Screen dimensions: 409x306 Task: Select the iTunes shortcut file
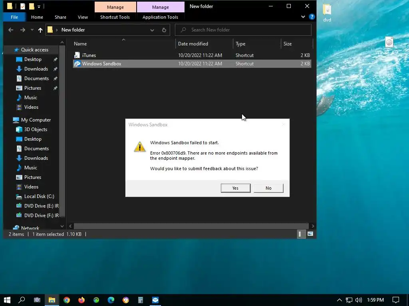[x=192, y=55]
